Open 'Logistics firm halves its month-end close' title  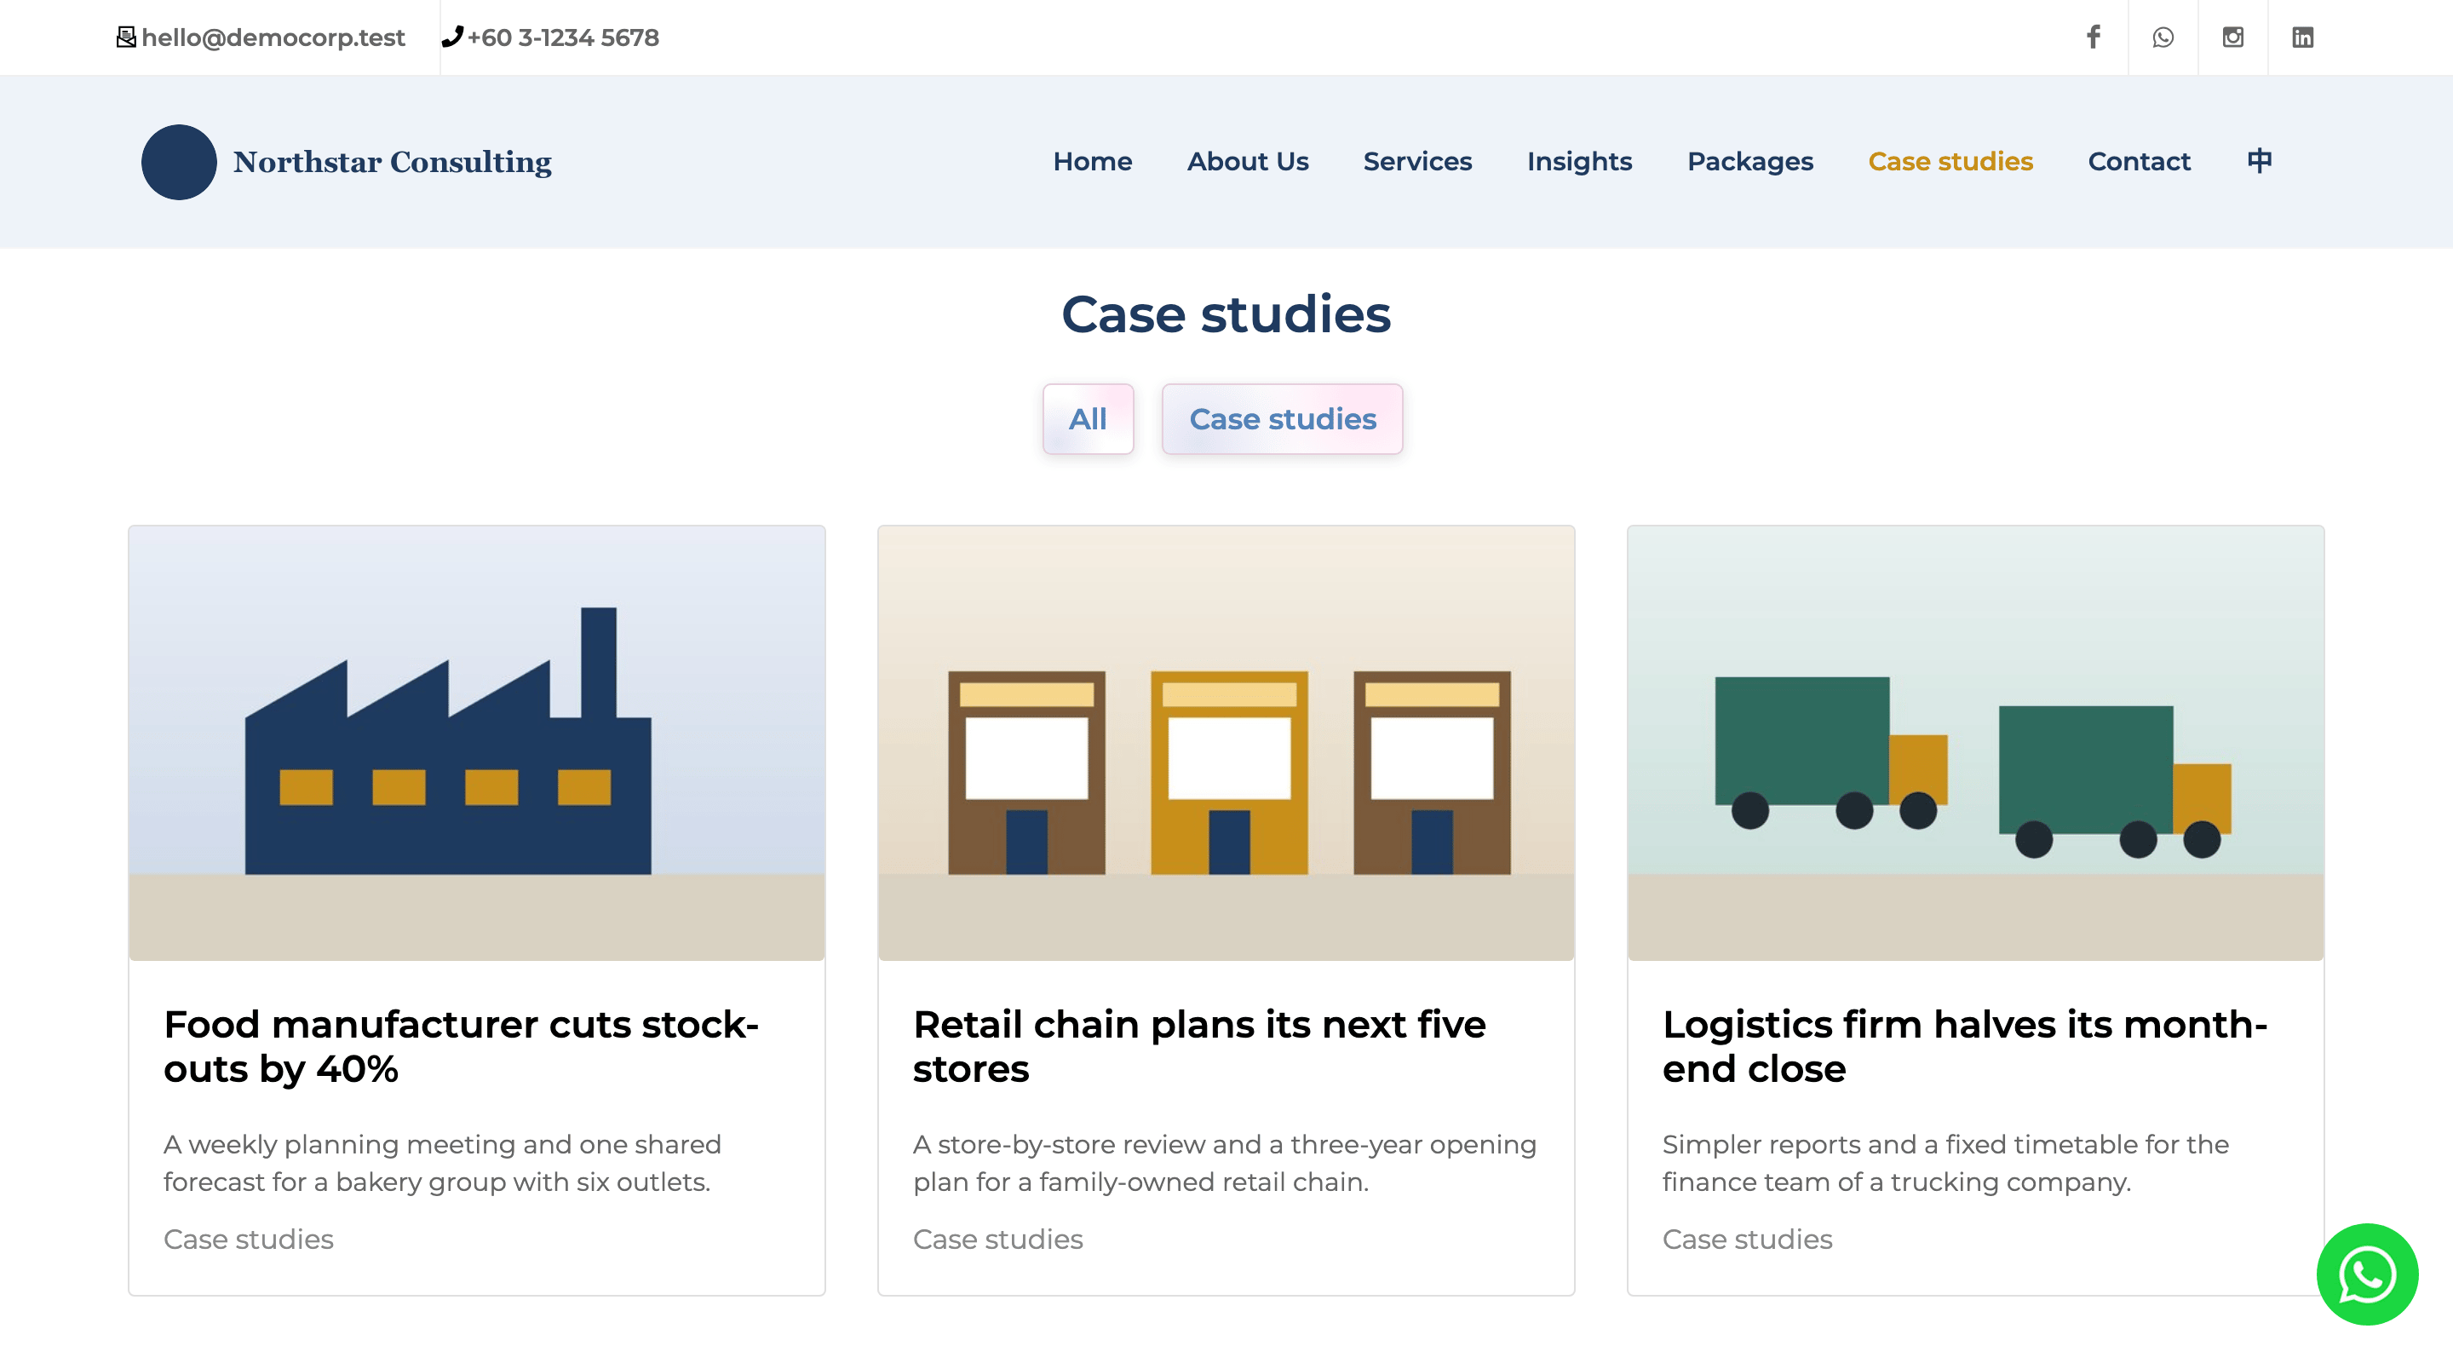click(1964, 1046)
